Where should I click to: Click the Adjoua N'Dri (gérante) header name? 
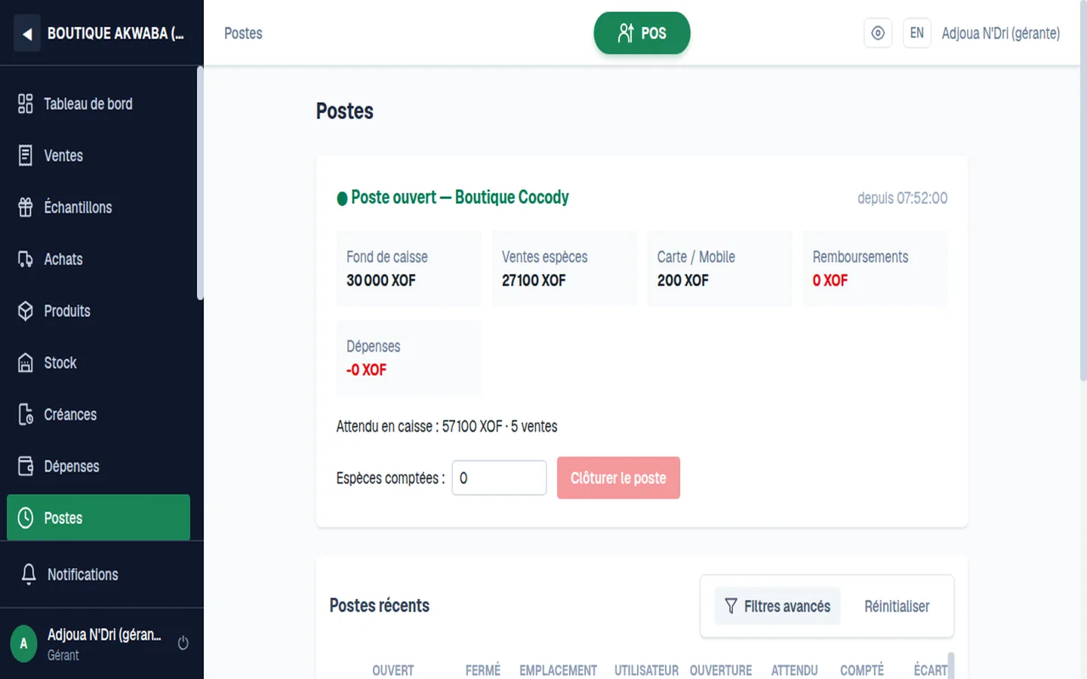[x=1001, y=33]
